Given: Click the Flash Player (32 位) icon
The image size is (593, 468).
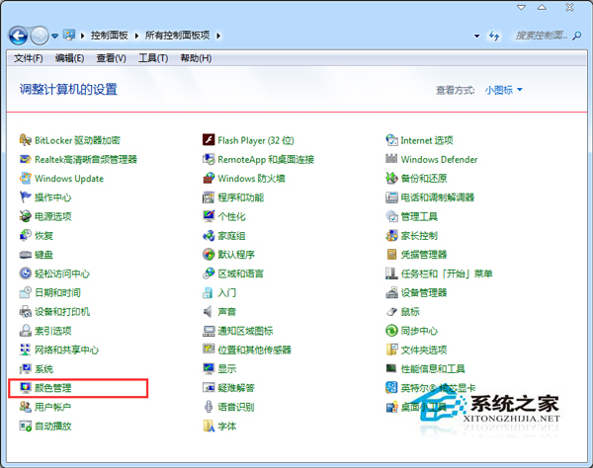Looking at the screenshot, I should (209, 140).
